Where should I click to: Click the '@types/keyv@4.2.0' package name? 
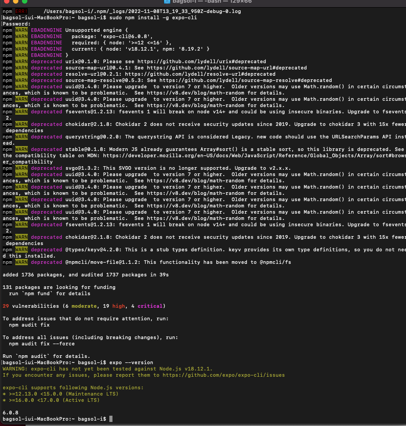point(94,250)
